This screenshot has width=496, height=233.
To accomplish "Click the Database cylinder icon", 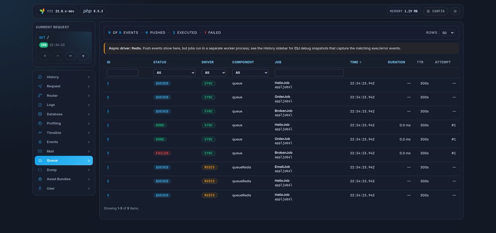I will [40, 114].
